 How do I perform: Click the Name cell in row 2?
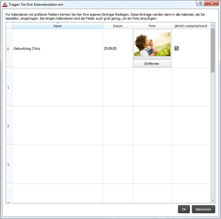pos(58,126)
